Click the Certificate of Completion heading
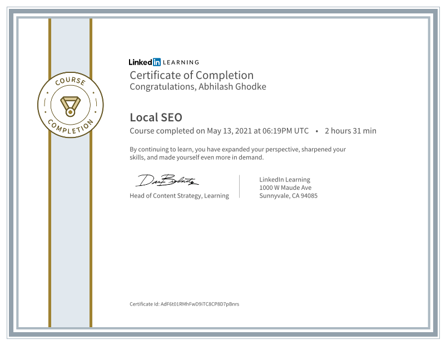 191,75
